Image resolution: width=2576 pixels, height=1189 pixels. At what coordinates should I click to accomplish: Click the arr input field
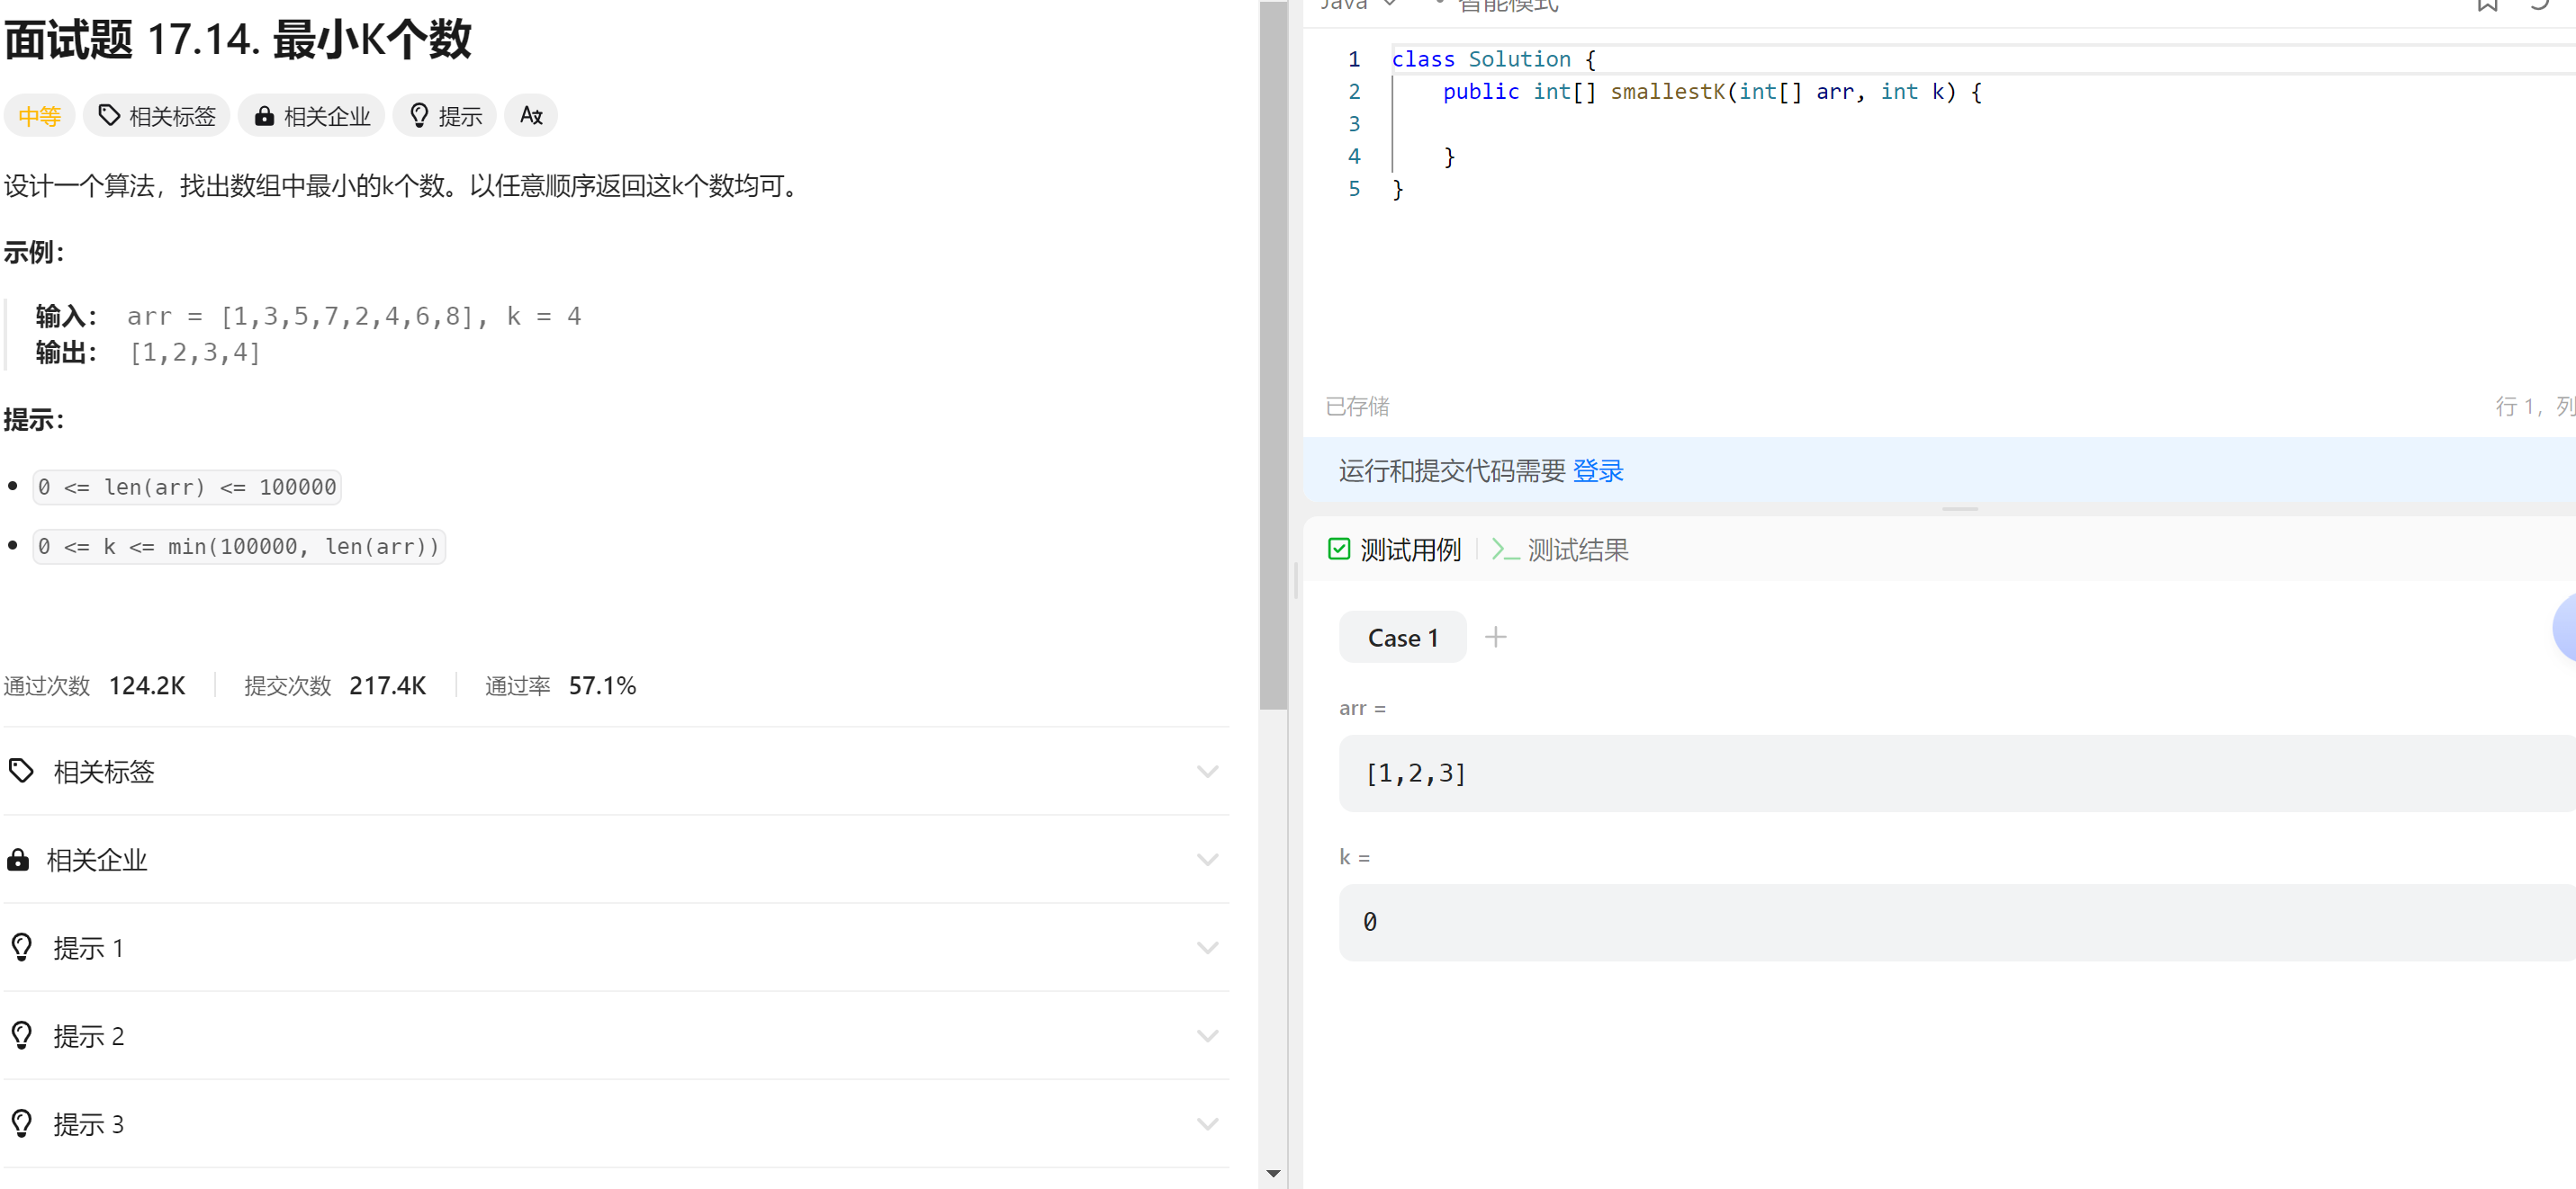pos(1950,773)
